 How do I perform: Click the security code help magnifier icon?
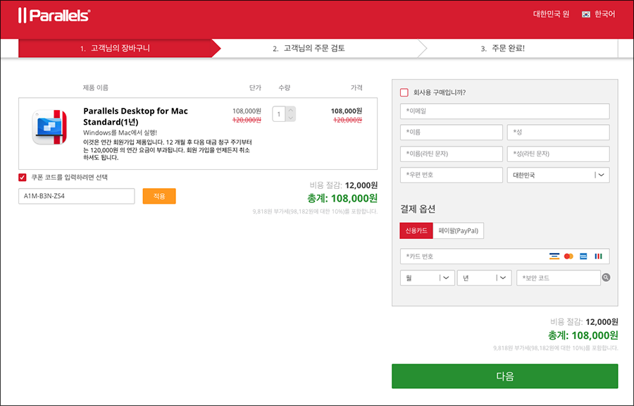[606, 278]
